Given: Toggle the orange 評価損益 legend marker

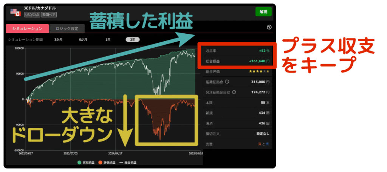Looking at the screenshot, I should tap(101, 162).
